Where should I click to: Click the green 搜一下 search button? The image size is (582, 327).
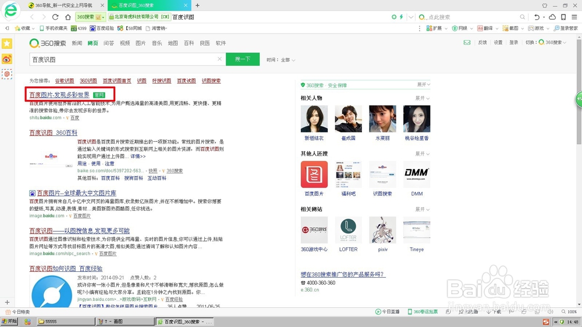pyautogui.click(x=243, y=59)
